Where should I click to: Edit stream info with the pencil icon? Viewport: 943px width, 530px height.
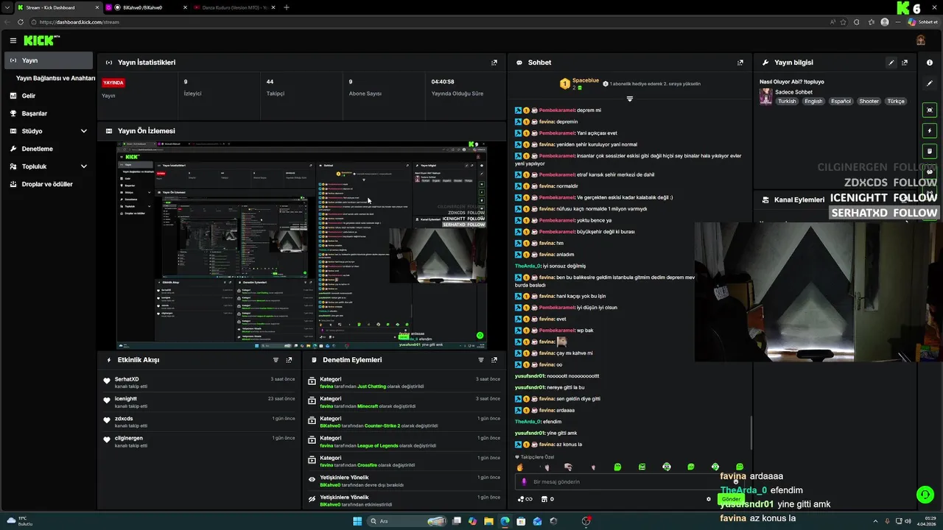coord(891,63)
